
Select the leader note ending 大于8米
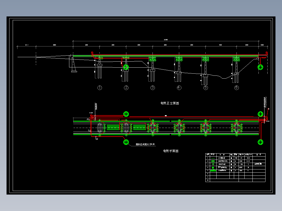point(145,144)
